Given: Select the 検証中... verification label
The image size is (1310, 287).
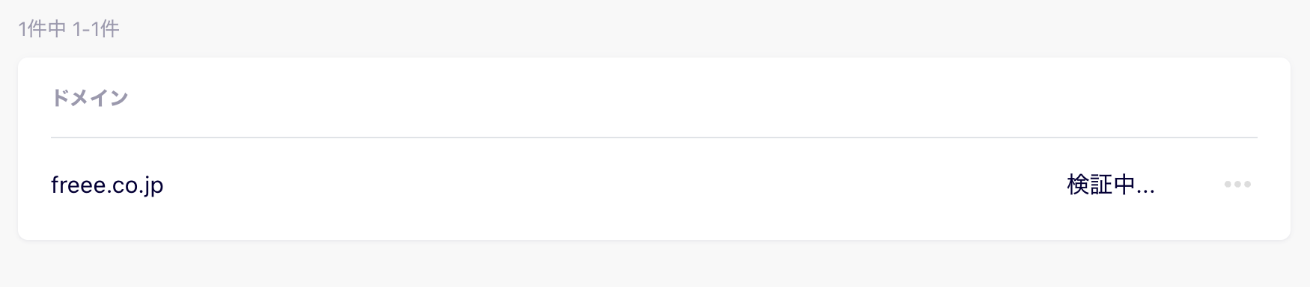Looking at the screenshot, I should (x=1111, y=185).
